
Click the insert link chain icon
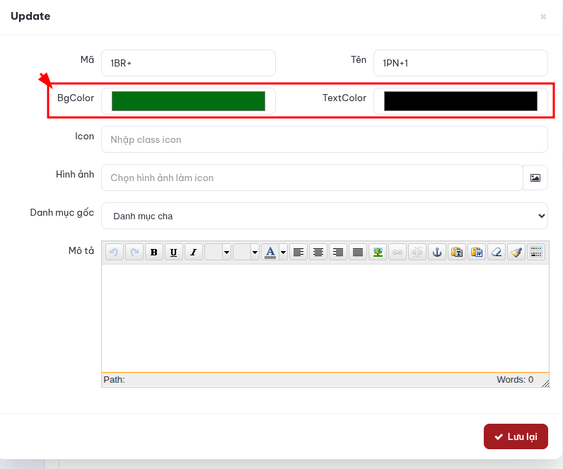click(x=397, y=252)
